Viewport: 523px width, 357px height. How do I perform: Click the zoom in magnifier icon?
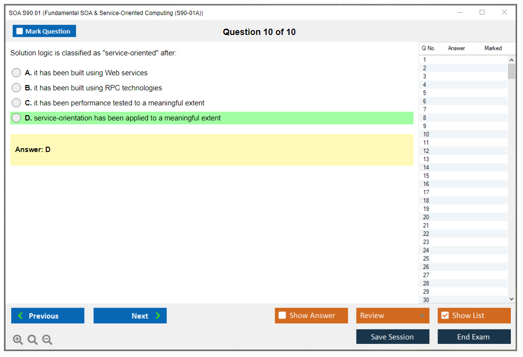(x=18, y=340)
